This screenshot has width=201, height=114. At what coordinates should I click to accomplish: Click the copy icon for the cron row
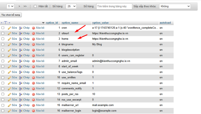point(21,28)
